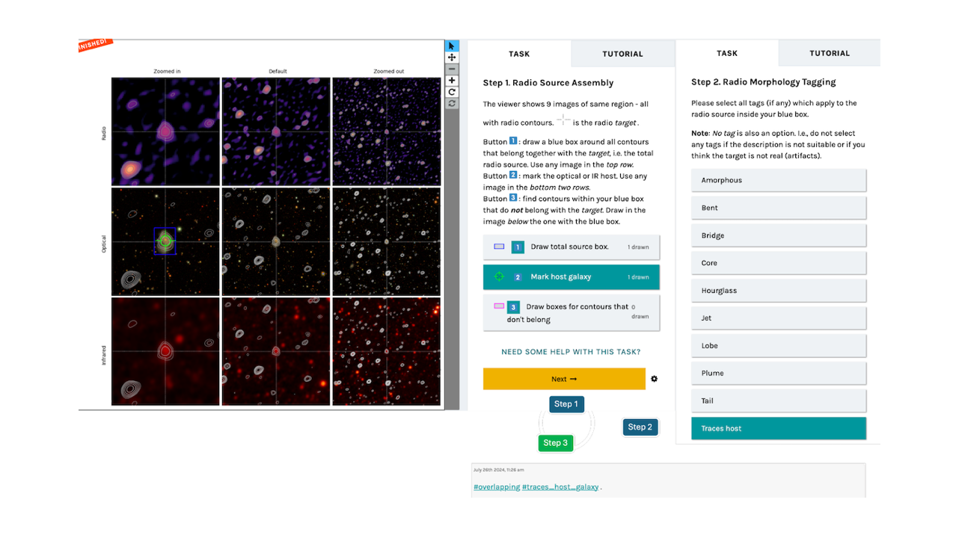Zoom in with the plus icon
Screen dimensions: 956x538
point(452,81)
